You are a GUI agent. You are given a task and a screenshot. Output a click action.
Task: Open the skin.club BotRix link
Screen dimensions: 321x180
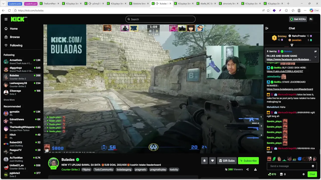coord(285,71)
